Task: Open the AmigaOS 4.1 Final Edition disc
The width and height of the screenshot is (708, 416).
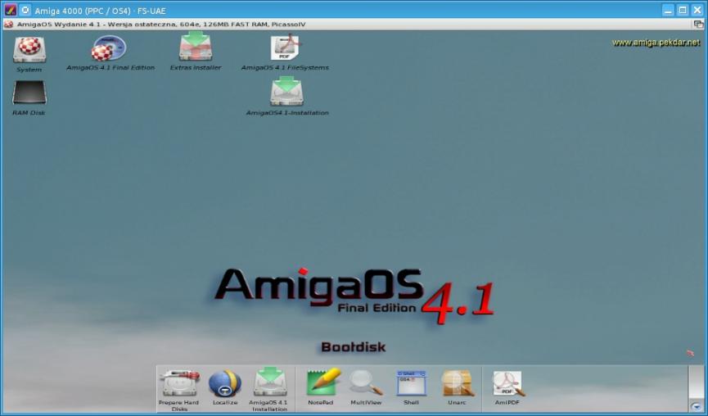Action: (x=109, y=49)
